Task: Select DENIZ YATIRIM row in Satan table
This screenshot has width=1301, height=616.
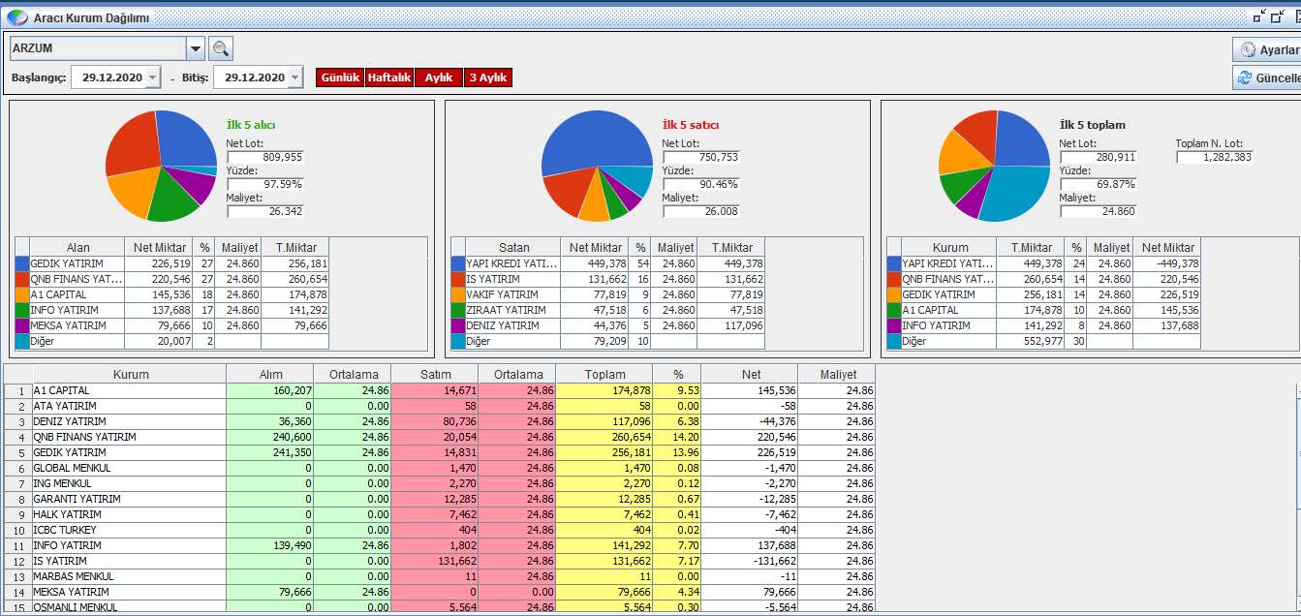Action: (x=608, y=325)
